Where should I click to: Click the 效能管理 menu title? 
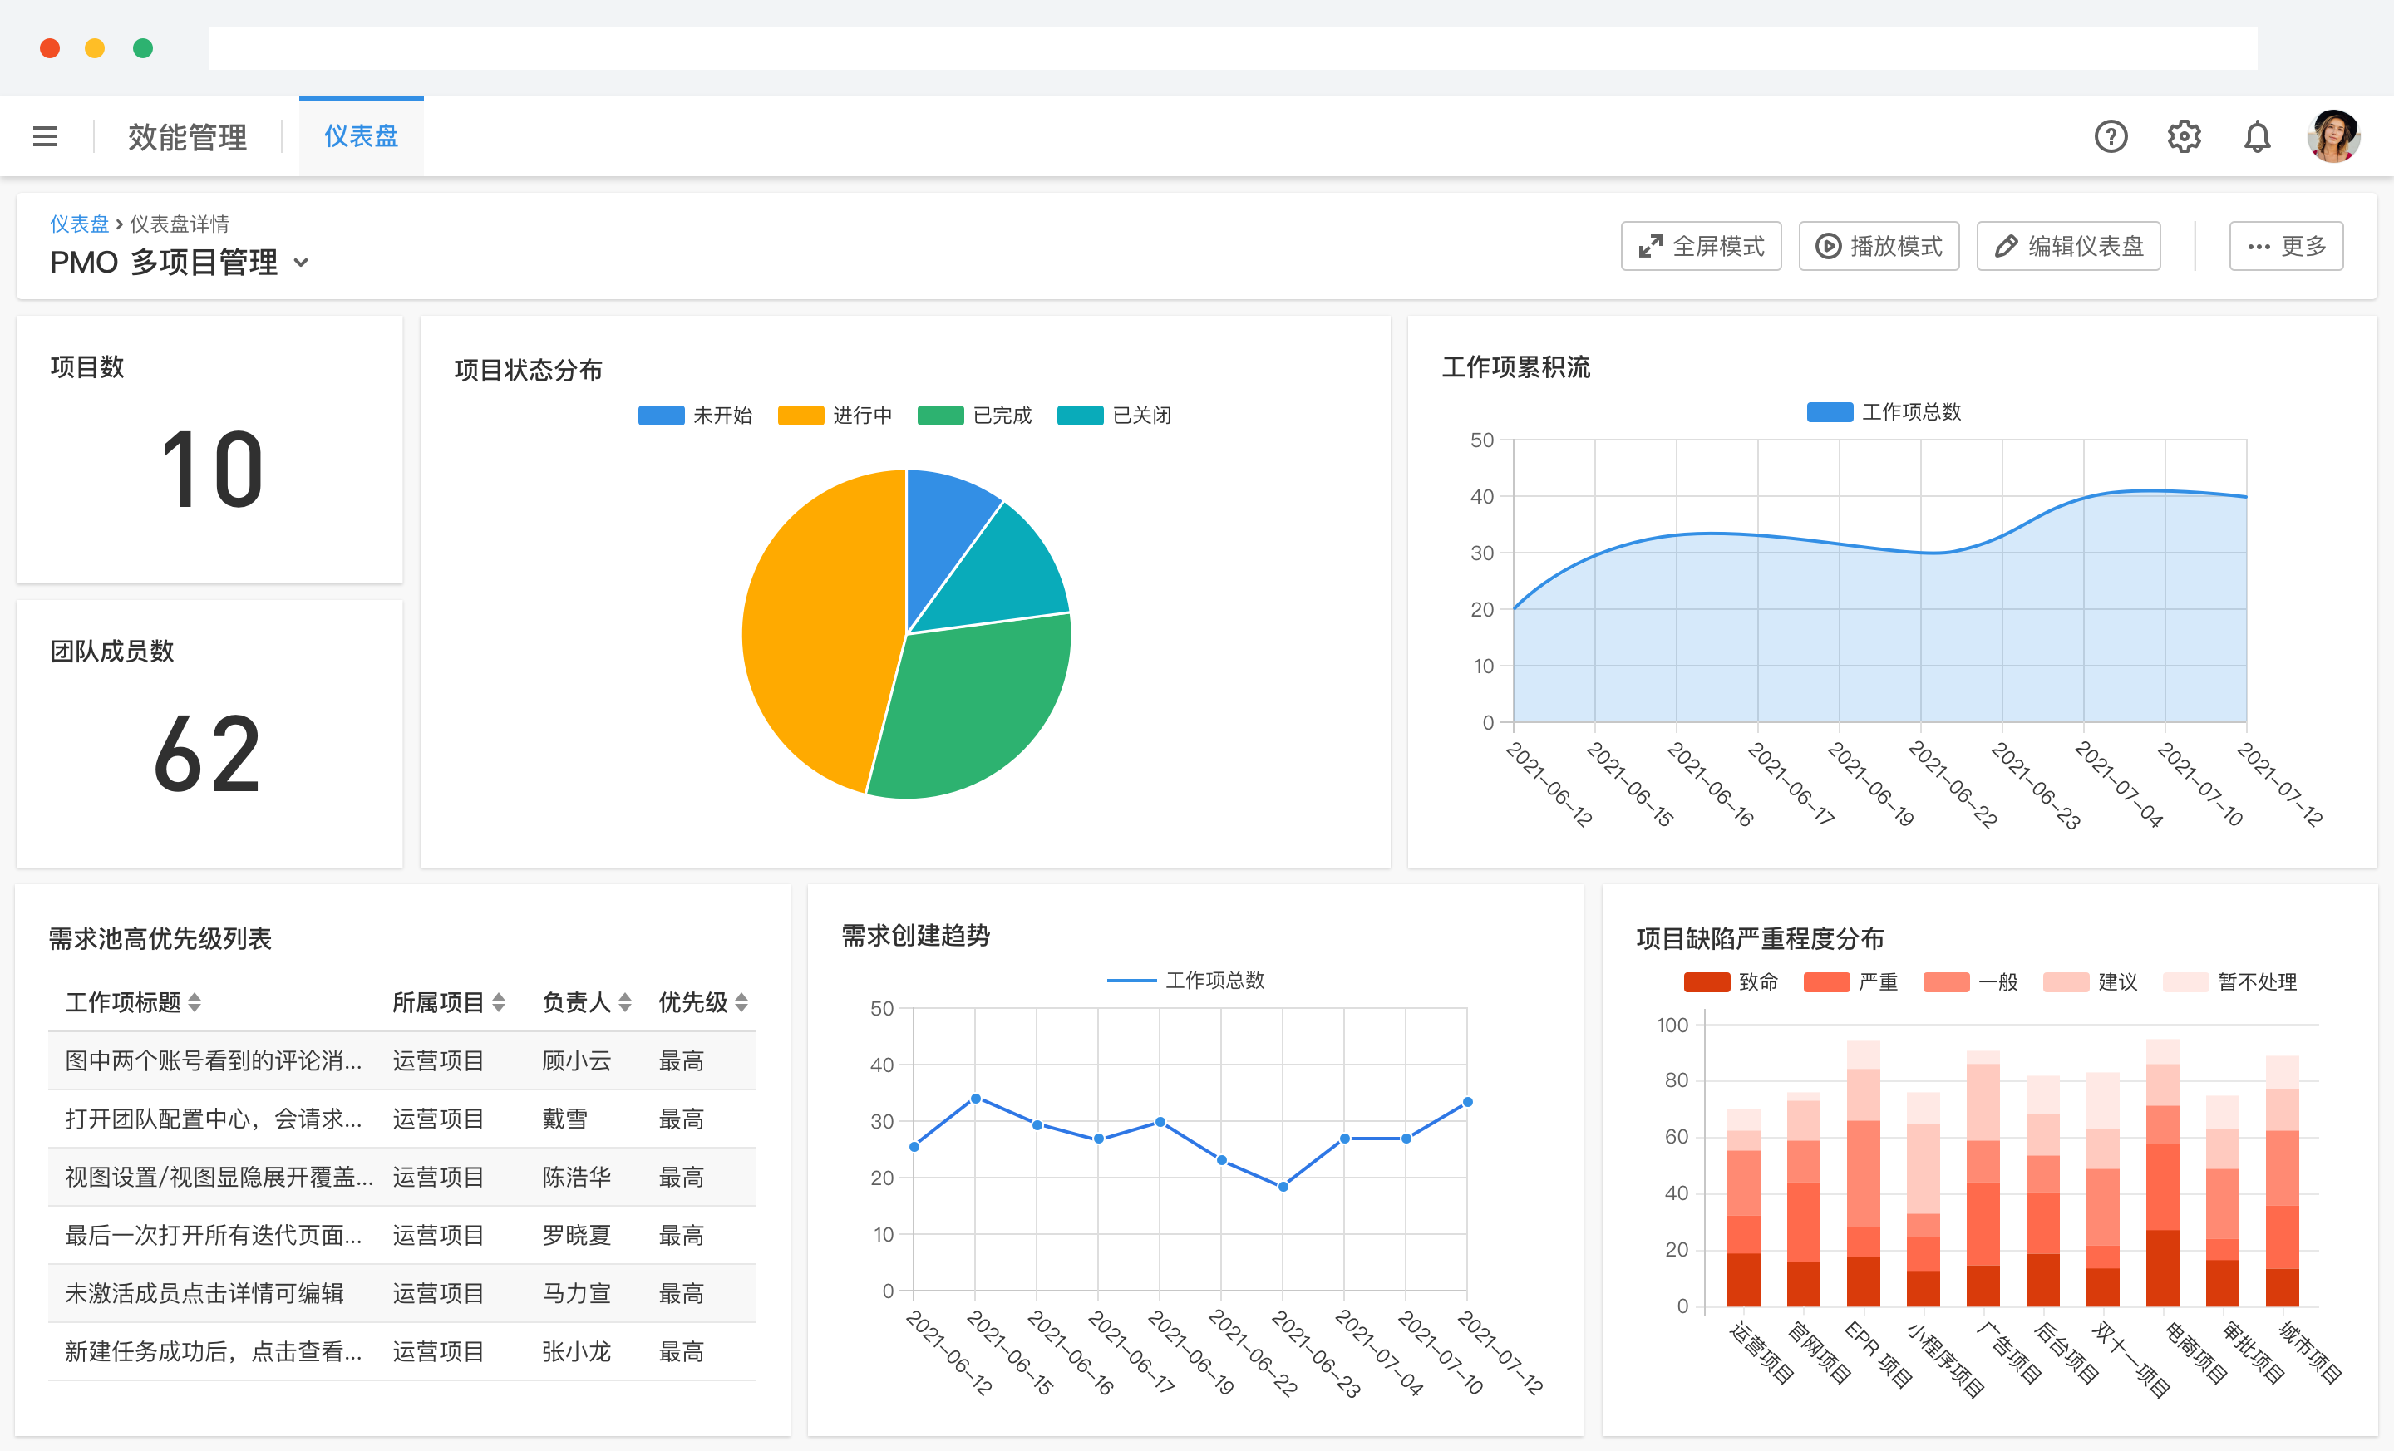(188, 137)
